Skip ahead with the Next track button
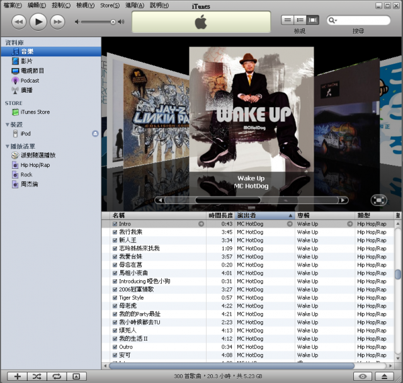This screenshot has width=403, height=383. point(57,22)
